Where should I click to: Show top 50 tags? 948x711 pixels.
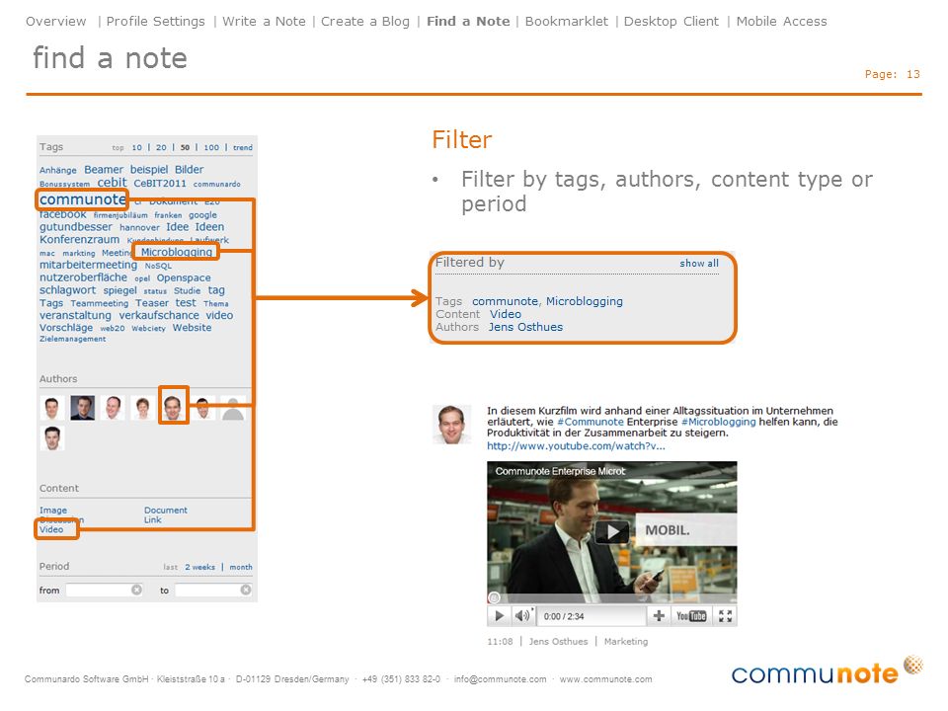pyautogui.click(x=185, y=147)
